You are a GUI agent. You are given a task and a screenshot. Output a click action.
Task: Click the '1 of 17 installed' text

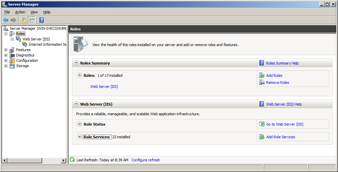click(110, 75)
